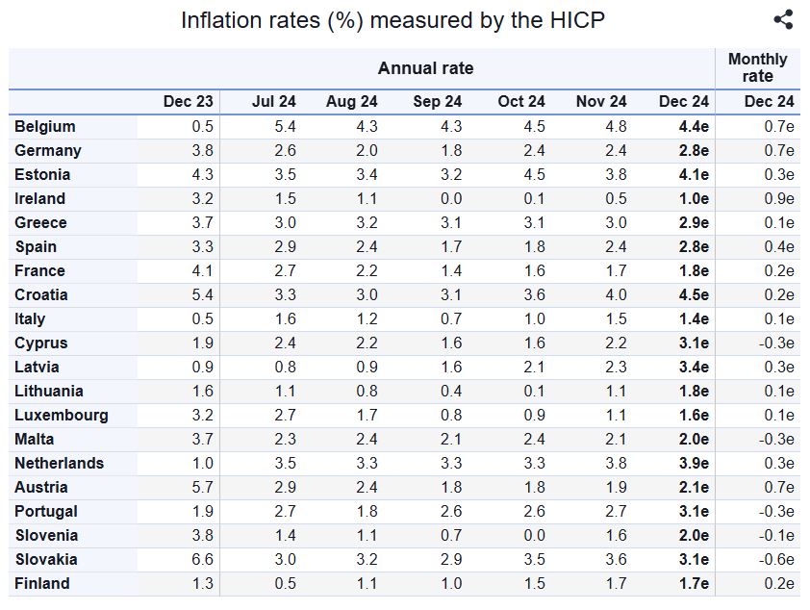Click the Monthly rate column header
Image resolution: width=810 pixels, height=610 pixels.
757,67
